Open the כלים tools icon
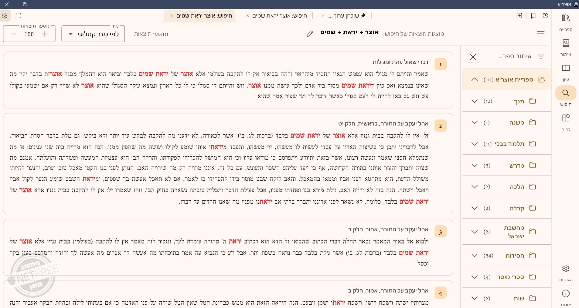This screenshot has height=308, width=579. click(565, 122)
